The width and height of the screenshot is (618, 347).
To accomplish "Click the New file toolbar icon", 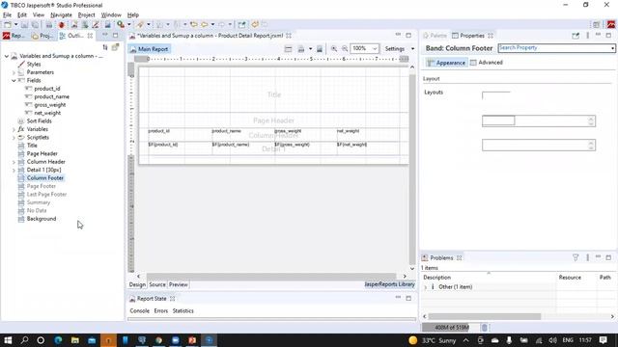I will (x=8, y=24).
